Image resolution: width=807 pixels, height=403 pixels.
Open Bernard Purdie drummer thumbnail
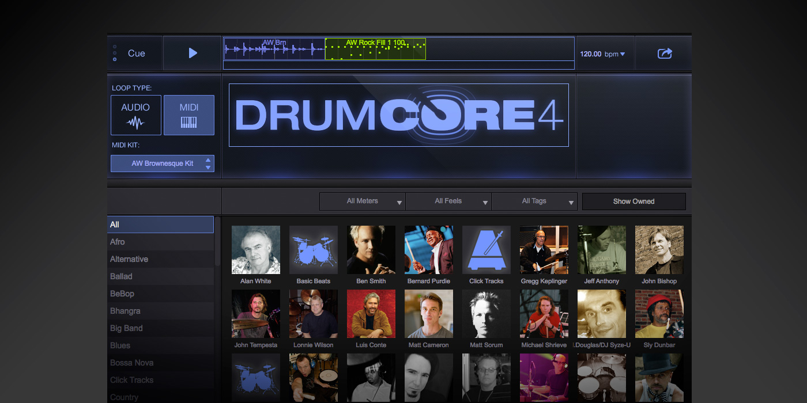tap(429, 250)
